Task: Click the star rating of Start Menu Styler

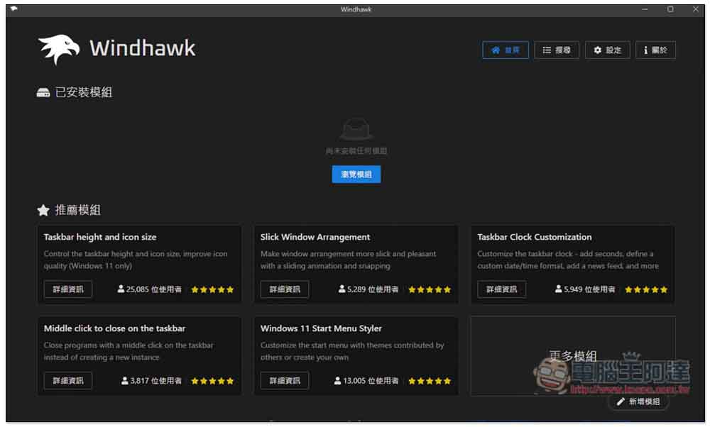Action: pyautogui.click(x=430, y=382)
